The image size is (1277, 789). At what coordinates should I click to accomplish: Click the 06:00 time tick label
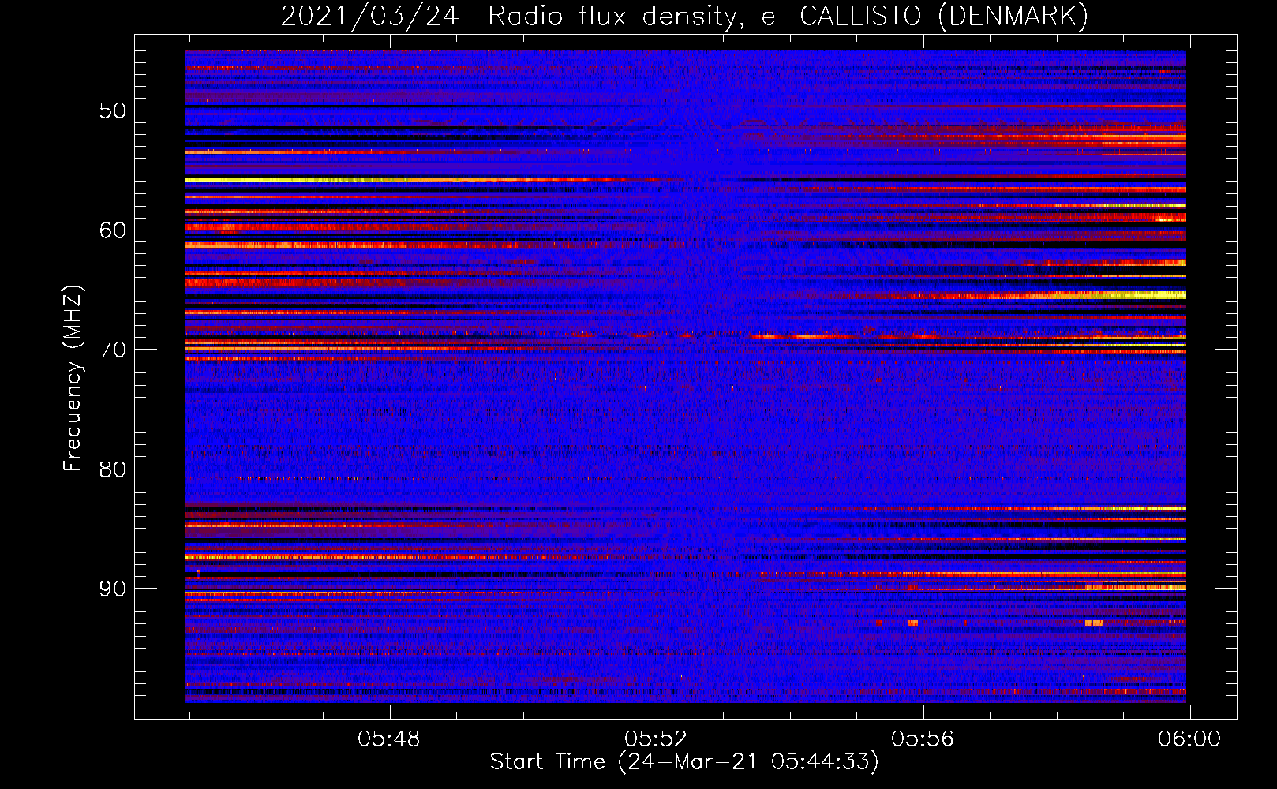pyautogui.click(x=1189, y=739)
